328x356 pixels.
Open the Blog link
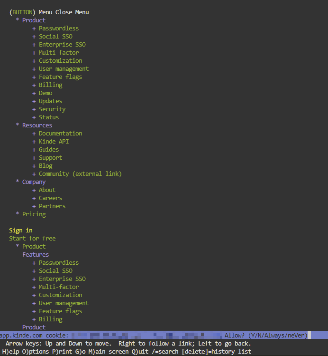(46, 166)
